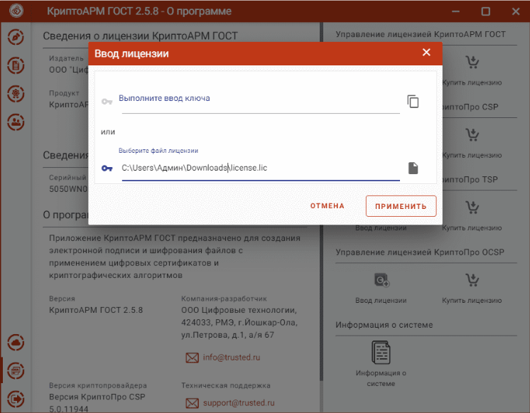Viewport: 530px width, 413px height.
Task: Open the cloud services sidebar icon
Action: 16,343
